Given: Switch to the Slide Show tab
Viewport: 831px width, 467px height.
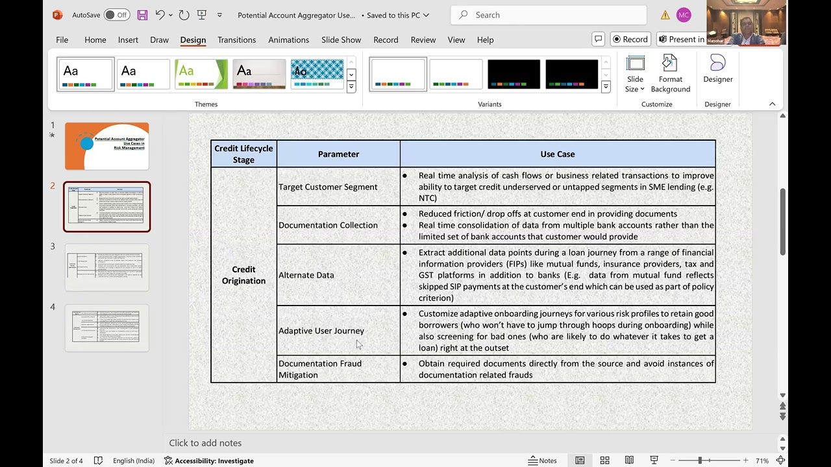Looking at the screenshot, I should click(341, 40).
